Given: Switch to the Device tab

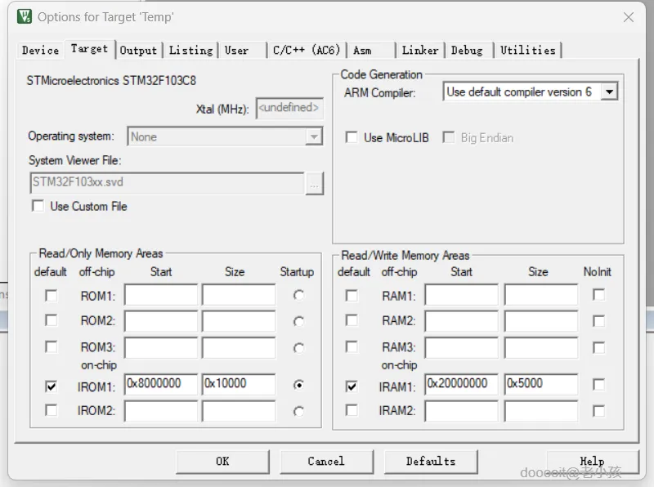Looking at the screenshot, I should coord(40,51).
